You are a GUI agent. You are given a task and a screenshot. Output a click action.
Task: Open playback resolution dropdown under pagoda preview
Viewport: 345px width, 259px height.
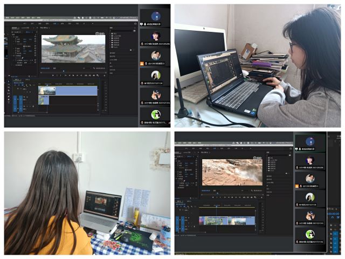click(x=87, y=69)
